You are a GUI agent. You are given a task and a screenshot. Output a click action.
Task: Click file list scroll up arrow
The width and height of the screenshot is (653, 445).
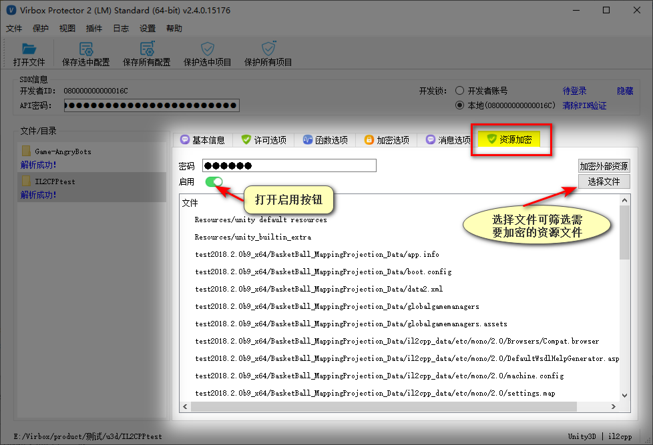pyautogui.click(x=625, y=200)
